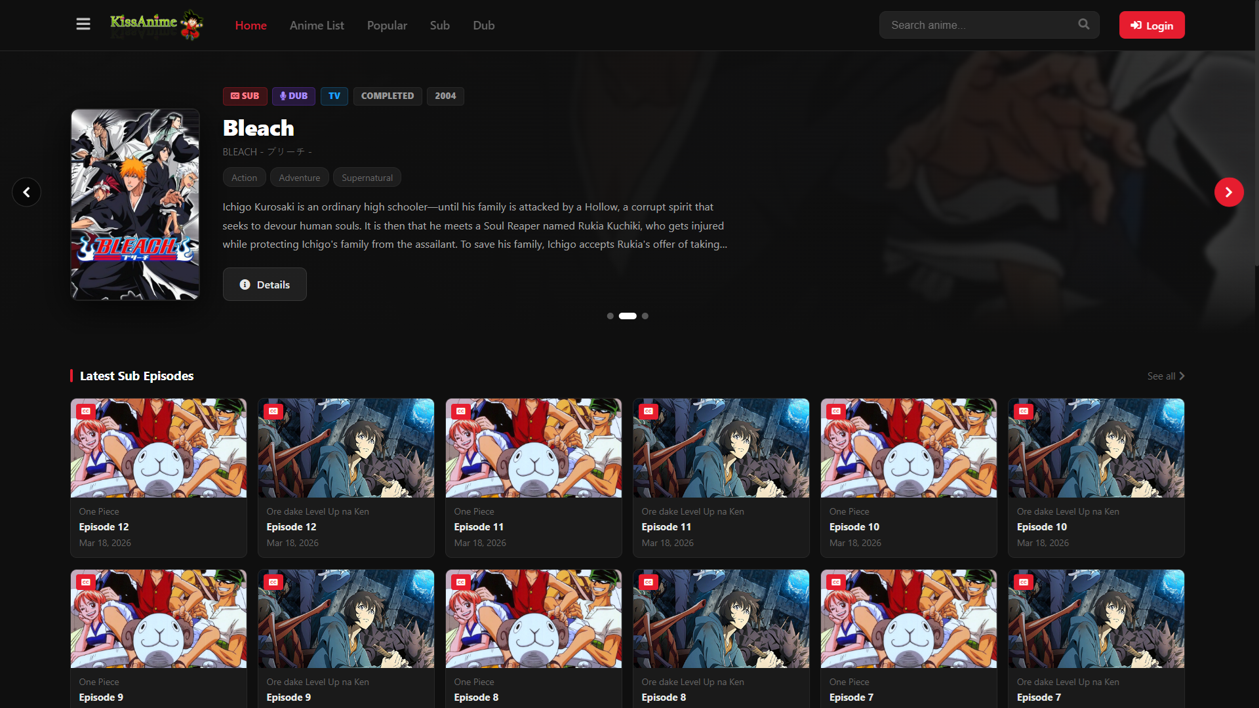
Task: Click the KissAnime logo
Action: pyautogui.click(x=156, y=25)
